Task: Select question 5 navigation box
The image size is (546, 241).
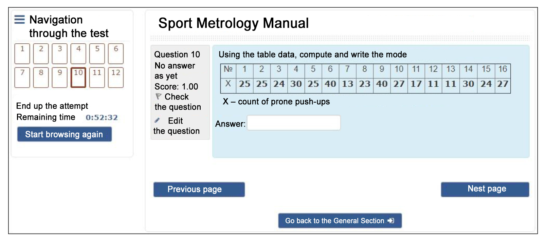Action: click(97, 53)
